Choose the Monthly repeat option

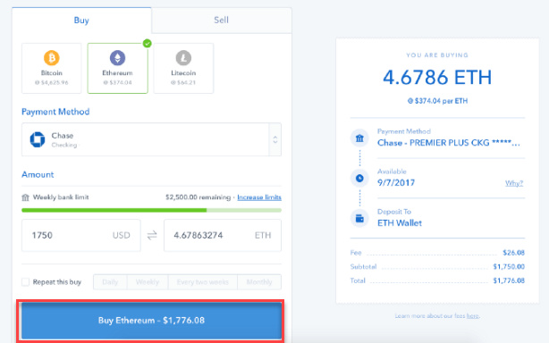[259, 281]
